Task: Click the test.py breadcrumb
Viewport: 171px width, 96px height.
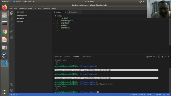Action: 58,16
